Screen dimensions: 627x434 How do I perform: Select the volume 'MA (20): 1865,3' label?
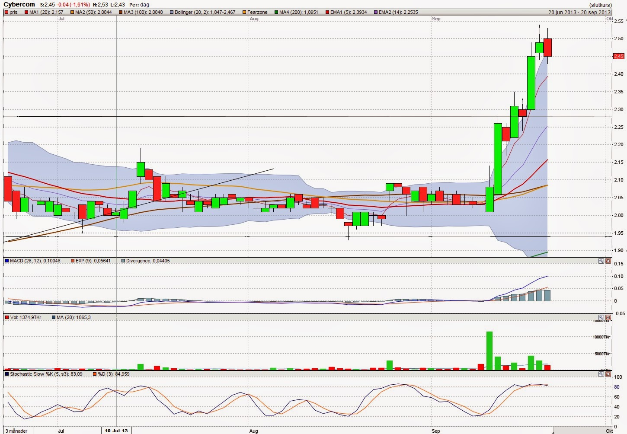(74, 317)
